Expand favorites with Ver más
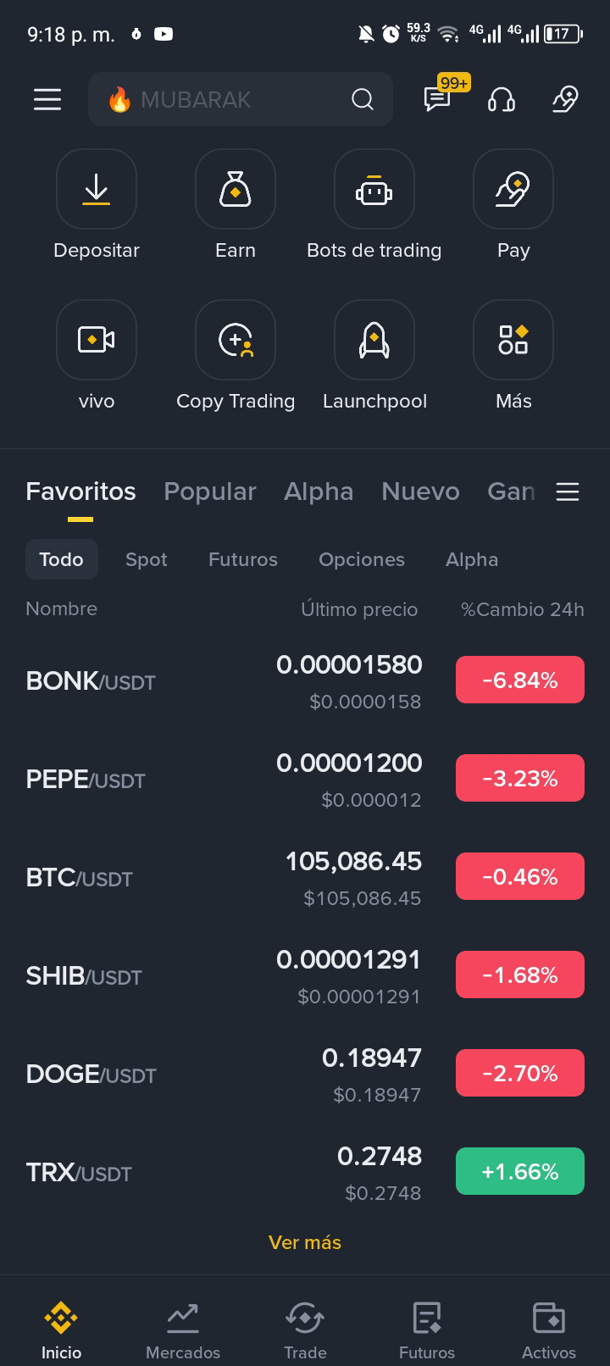Viewport: 610px width, 1366px height. 305,1242
